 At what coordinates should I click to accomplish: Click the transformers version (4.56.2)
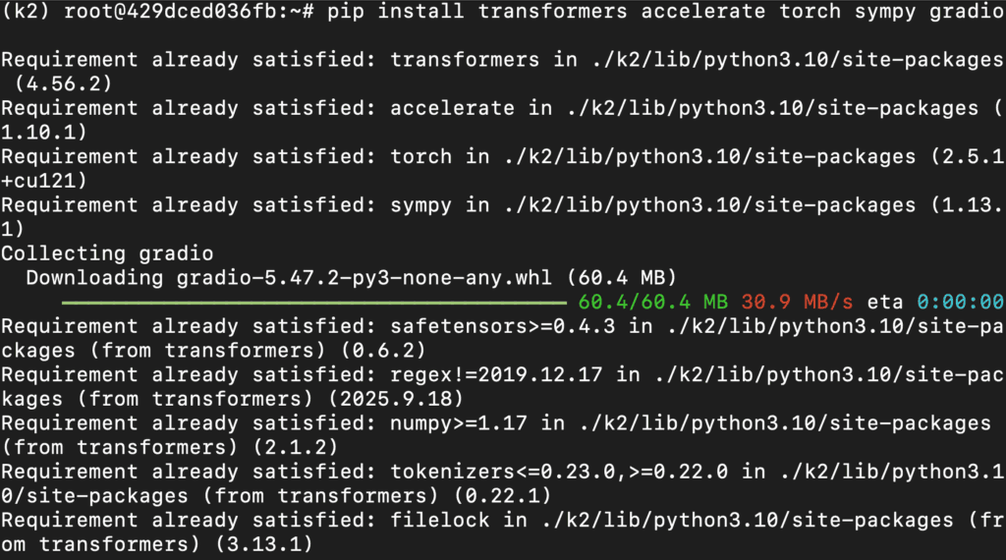tap(63, 84)
